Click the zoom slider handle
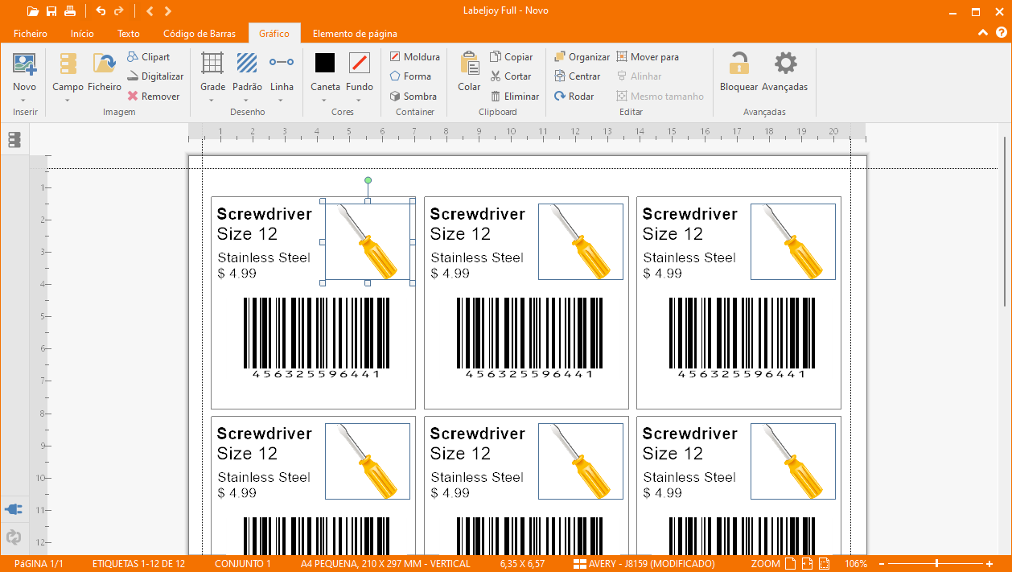The width and height of the screenshot is (1012, 572). [x=936, y=564]
